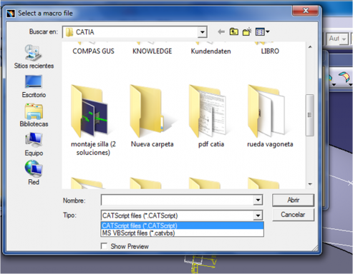Expand the Nombre filename dropdown arrow

tap(258, 200)
